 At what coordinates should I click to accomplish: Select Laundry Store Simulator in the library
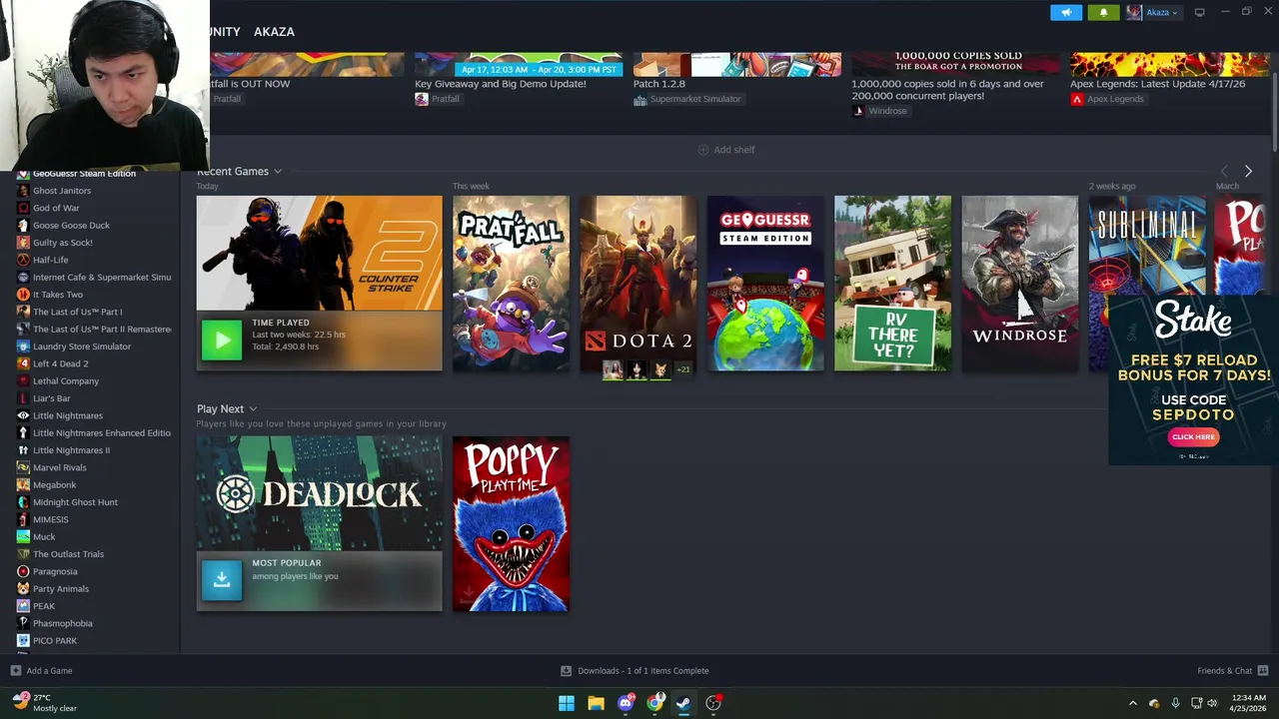pos(82,347)
